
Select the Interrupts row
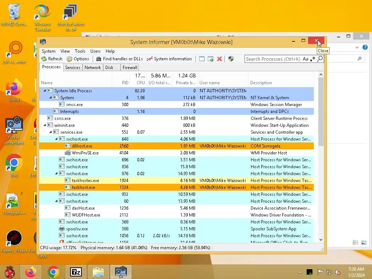pos(177,111)
